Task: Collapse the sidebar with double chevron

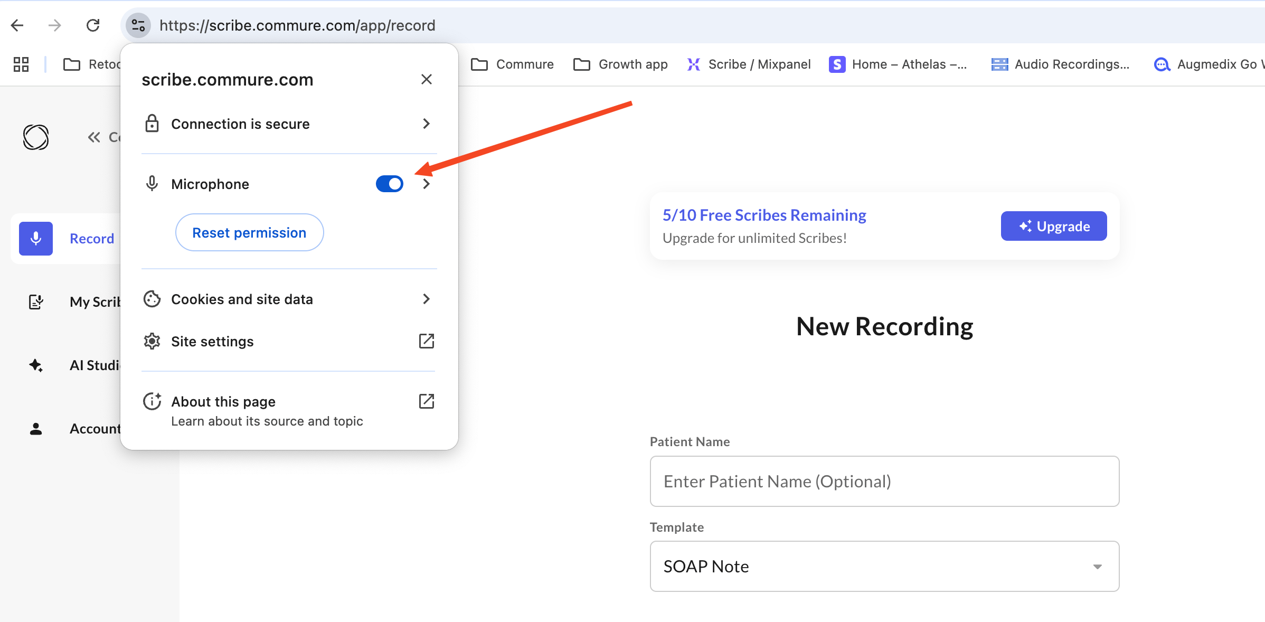Action: (94, 137)
